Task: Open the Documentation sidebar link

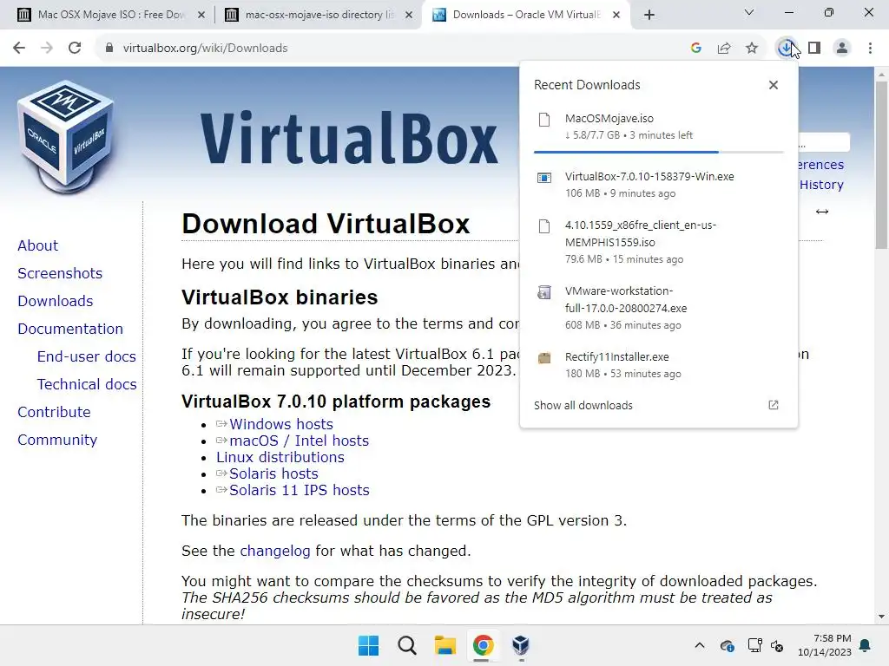Action: [x=70, y=329]
